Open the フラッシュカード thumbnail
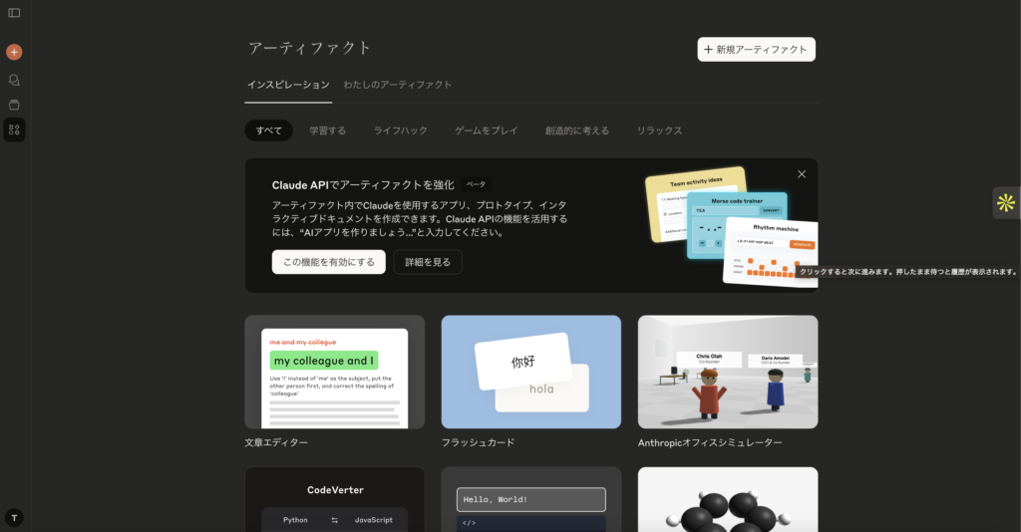Image resolution: width=1021 pixels, height=532 pixels. [x=530, y=372]
